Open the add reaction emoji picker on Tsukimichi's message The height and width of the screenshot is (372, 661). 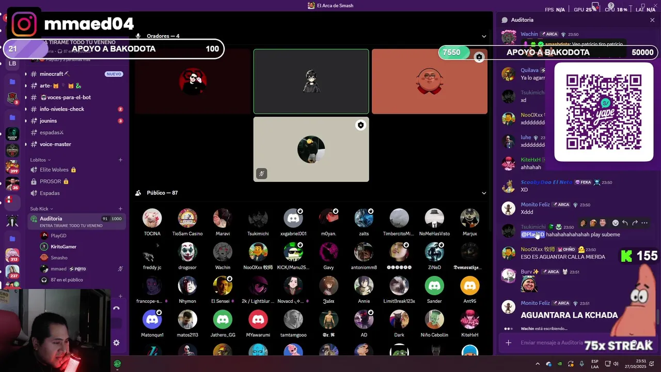pos(615,223)
